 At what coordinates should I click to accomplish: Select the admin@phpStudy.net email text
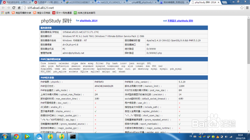coord(73,53)
